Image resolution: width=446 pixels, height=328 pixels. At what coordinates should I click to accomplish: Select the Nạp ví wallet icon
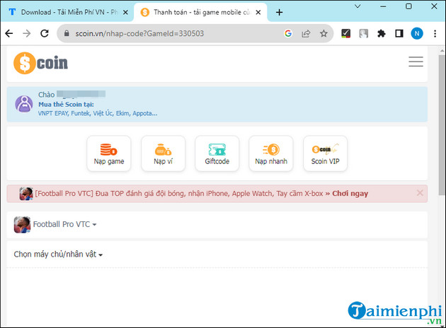tap(163, 153)
